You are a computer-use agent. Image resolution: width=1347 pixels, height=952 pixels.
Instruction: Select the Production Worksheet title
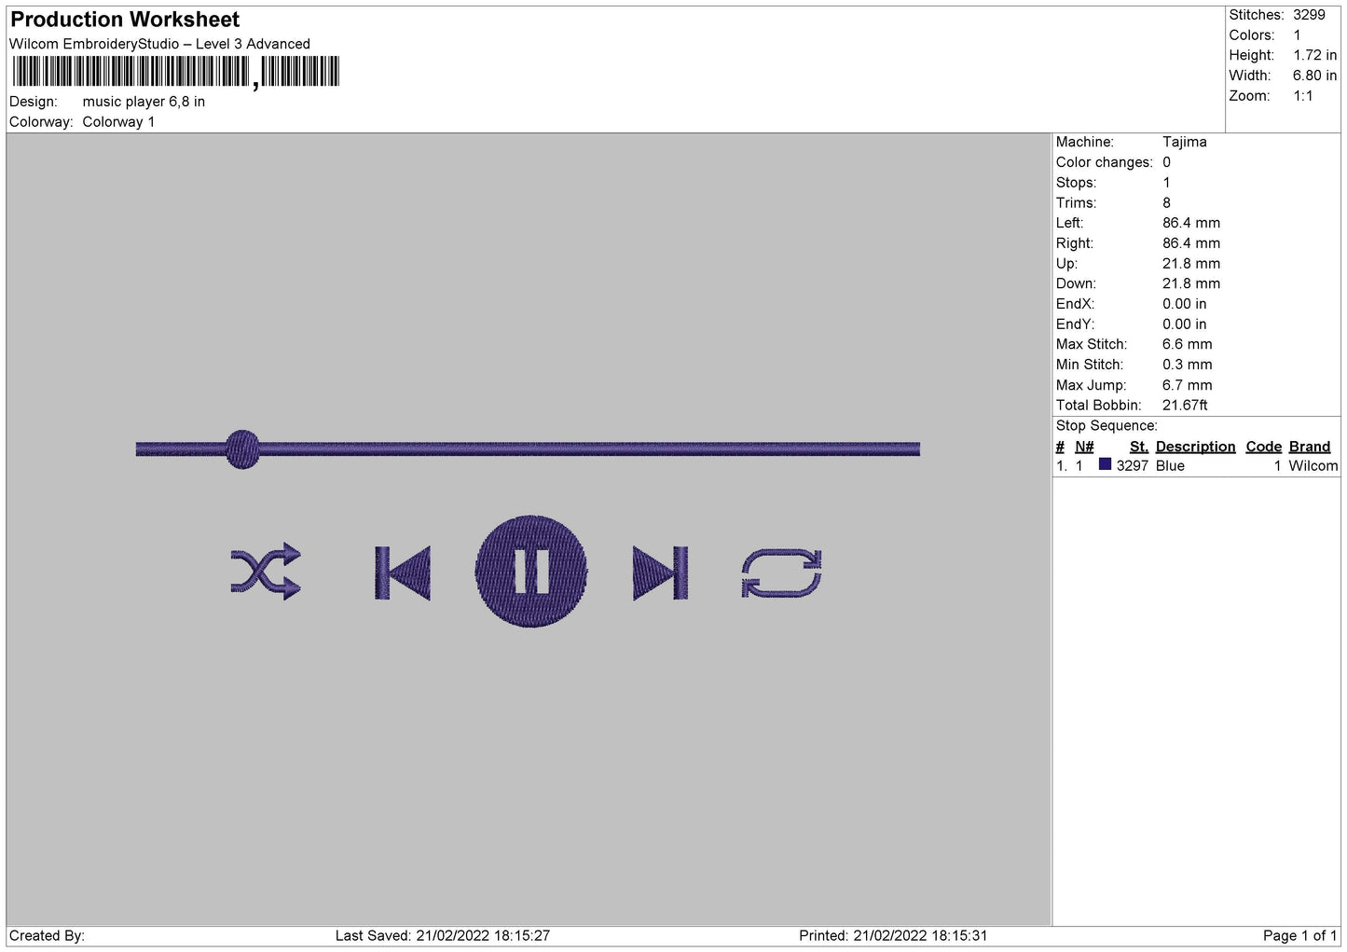(x=125, y=20)
